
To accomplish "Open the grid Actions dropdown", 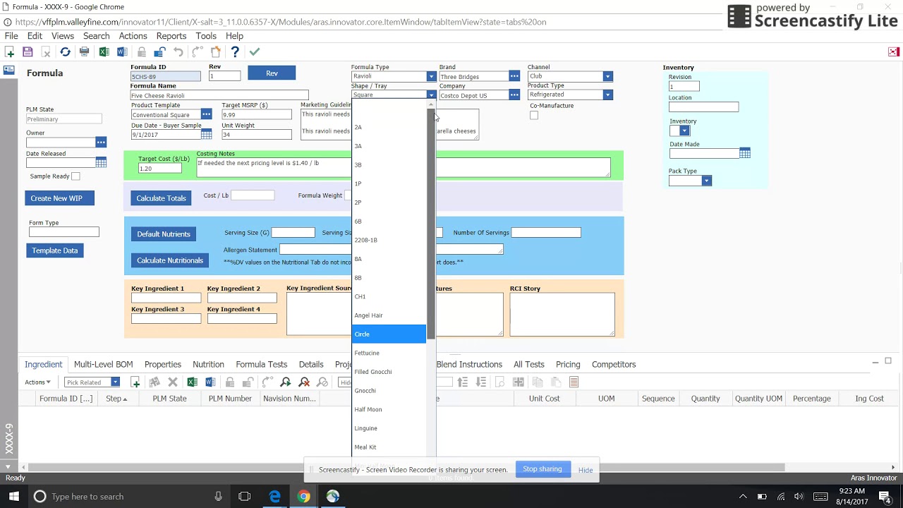I will click(37, 382).
